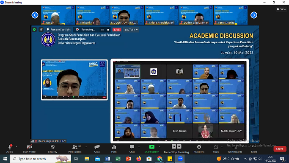
Task: Open Word from taskbar
Action: [107, 159]
